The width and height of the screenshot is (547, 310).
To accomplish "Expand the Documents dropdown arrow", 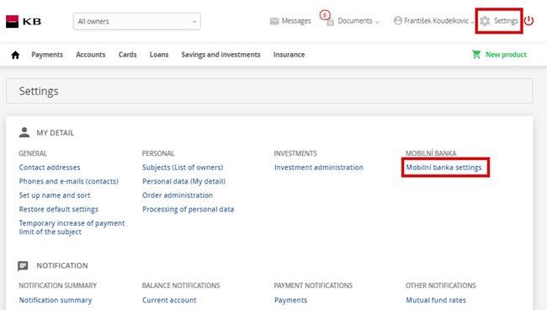I will point(378,23).
